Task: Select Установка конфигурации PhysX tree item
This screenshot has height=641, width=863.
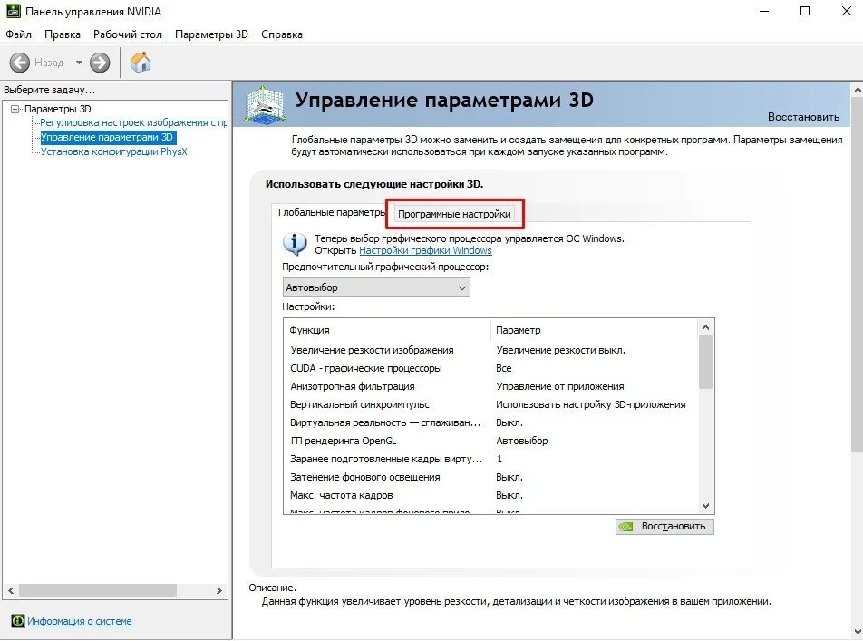Action: point(114,151)
